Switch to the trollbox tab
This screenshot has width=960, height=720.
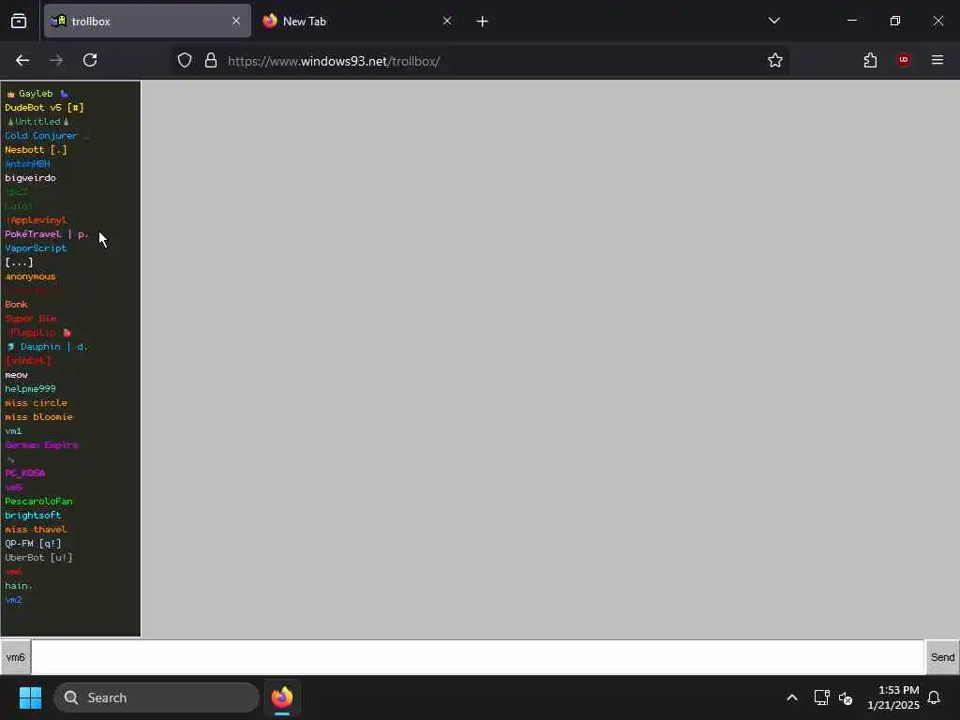(x=147, y=21)
